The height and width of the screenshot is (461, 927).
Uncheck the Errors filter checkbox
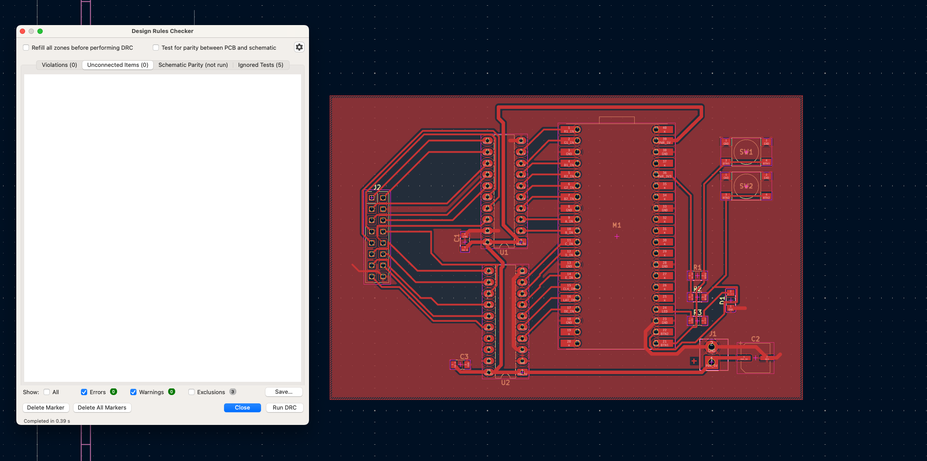tap(84, 392)
